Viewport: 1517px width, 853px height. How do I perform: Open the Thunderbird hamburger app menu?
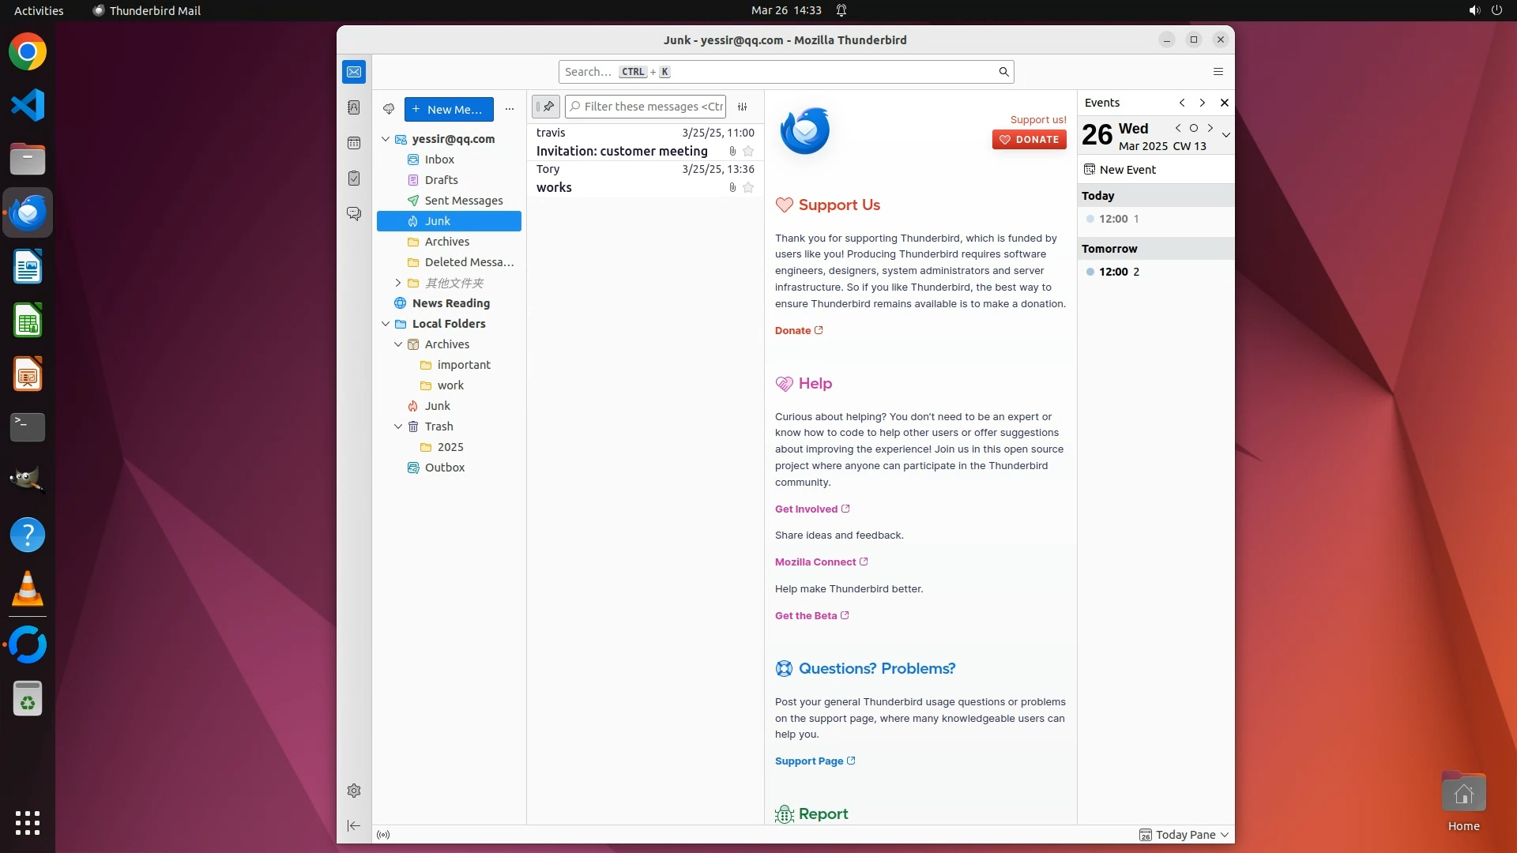(1218, 72)
